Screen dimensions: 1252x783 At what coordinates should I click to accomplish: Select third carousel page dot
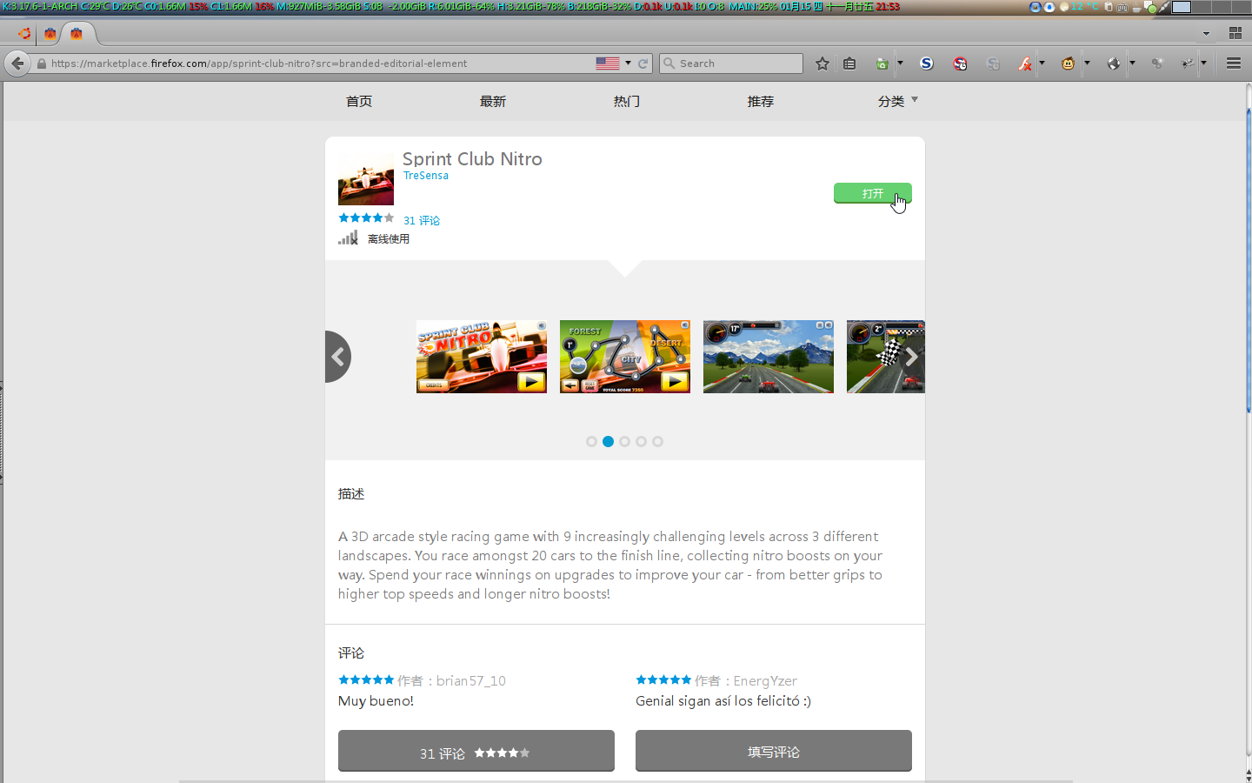[624, 442]
